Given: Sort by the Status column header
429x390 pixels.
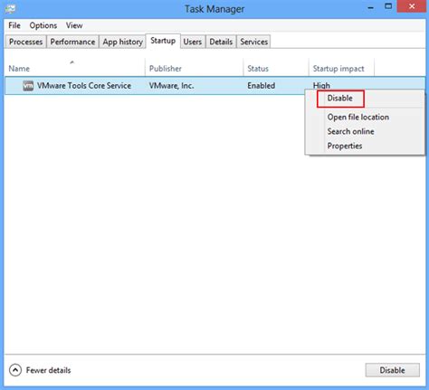Looking at the screenshot, I should tap(276, 69).
